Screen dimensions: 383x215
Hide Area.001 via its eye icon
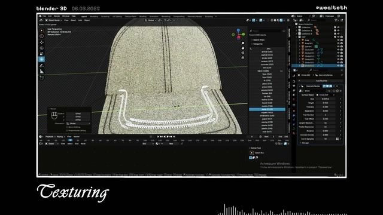338,43
